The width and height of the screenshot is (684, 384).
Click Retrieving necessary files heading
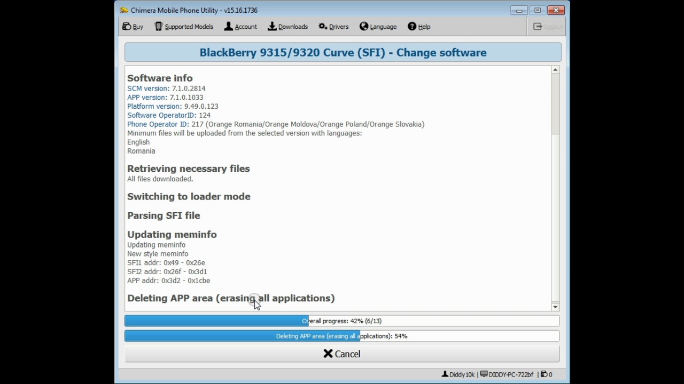point(189,169)
